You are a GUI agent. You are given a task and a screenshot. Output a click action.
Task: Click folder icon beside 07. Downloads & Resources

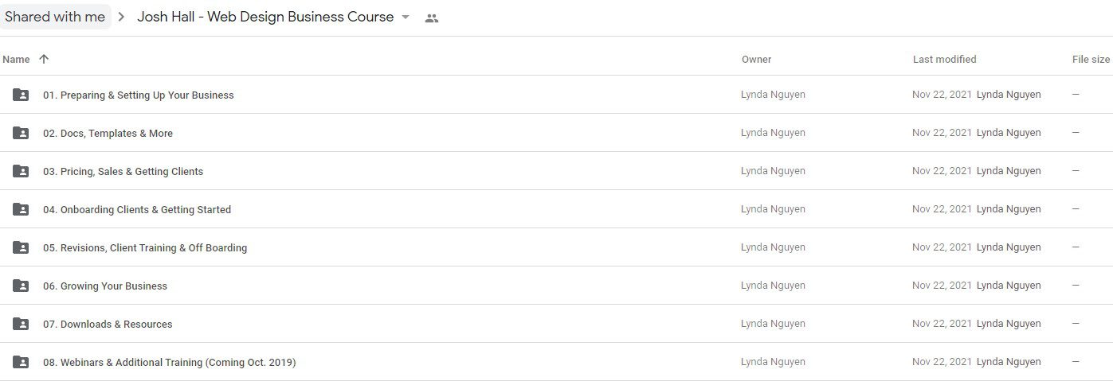(x=21, y=324)
